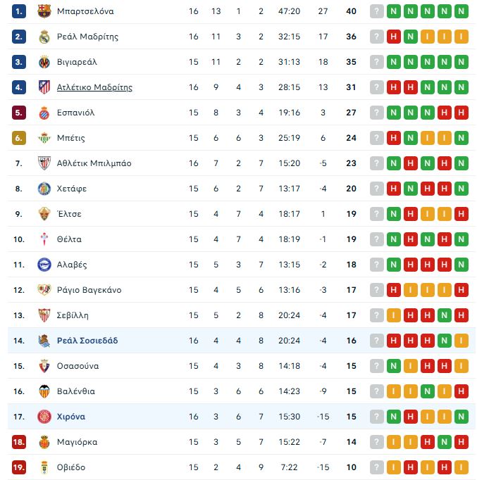The height and width of the screenshot is (480, 477).
Task: Select the Atlético Madrid crest icon
Action: tap(44, 87)
